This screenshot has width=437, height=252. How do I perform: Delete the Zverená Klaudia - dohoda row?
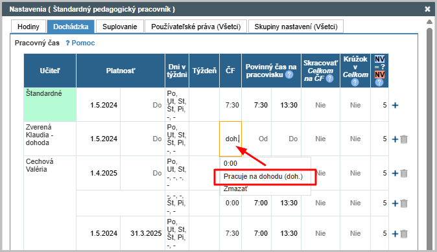coord(404,139)
